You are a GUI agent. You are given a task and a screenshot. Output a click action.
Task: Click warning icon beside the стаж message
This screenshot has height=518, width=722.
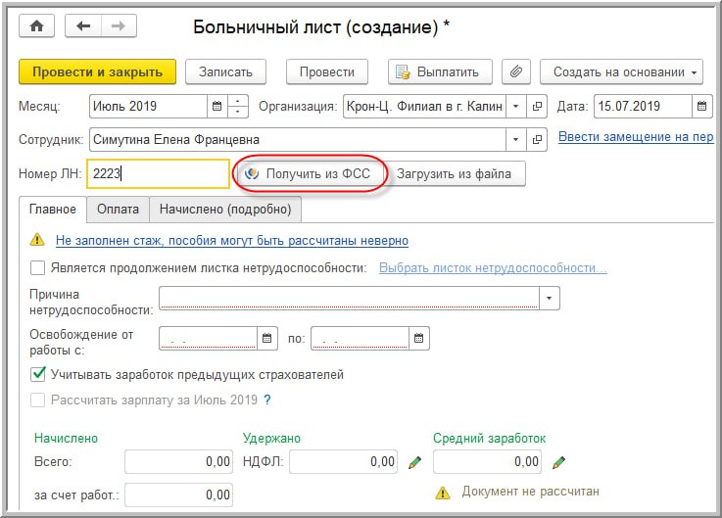click(x=37, y=240)
